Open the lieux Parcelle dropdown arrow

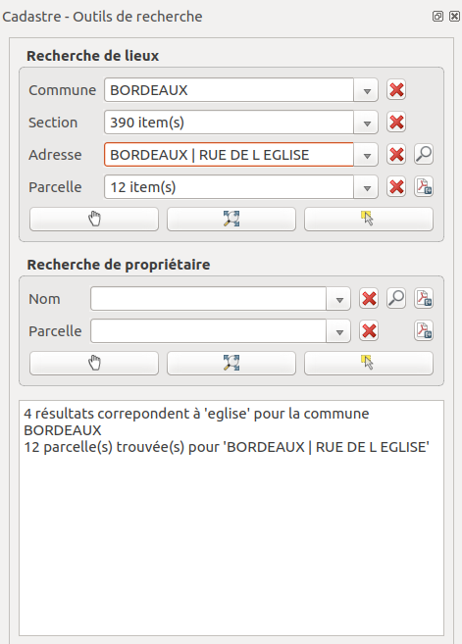pos(366,187)
